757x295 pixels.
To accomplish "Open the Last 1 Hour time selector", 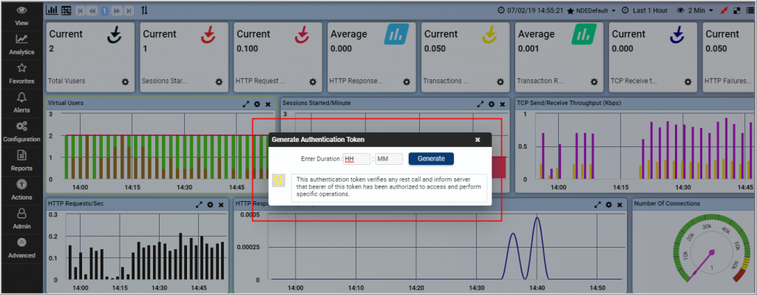I will [645, 10].
